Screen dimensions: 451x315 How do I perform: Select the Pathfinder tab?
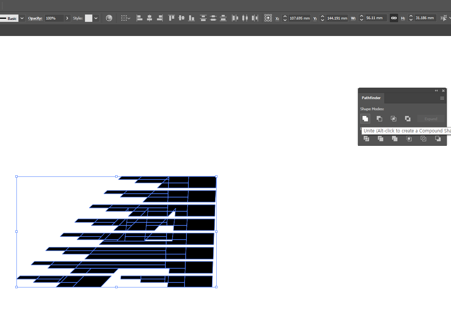click(x=371, y=98)
